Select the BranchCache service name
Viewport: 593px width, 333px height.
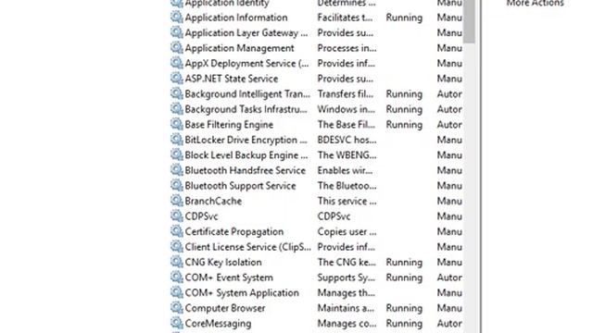[x=213, y=202]
